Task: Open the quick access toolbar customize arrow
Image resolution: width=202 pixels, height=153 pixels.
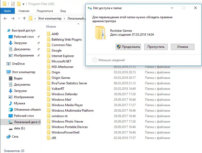Action: click(x=23, y=4)
